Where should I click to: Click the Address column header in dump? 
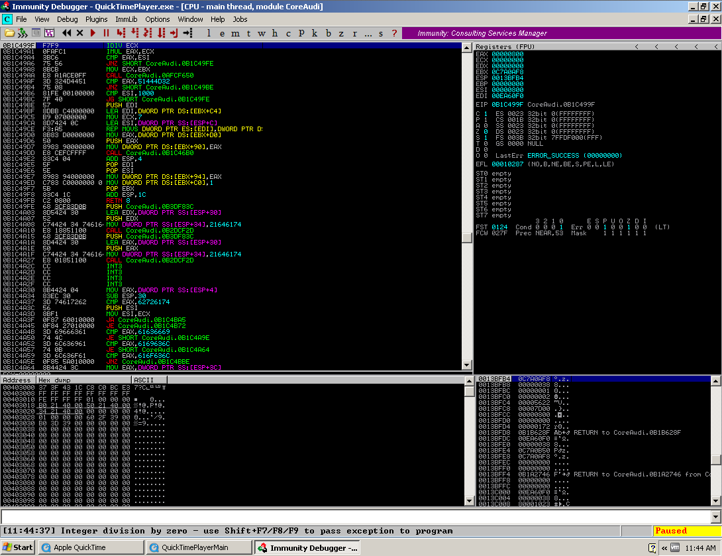19,380
